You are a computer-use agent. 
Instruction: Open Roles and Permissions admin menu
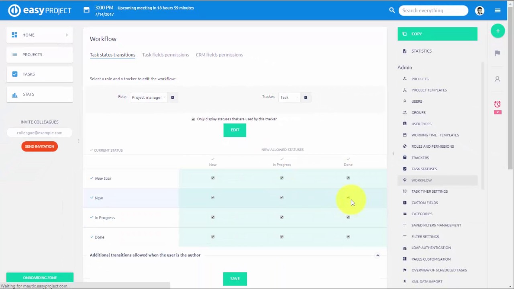[432, 147]
